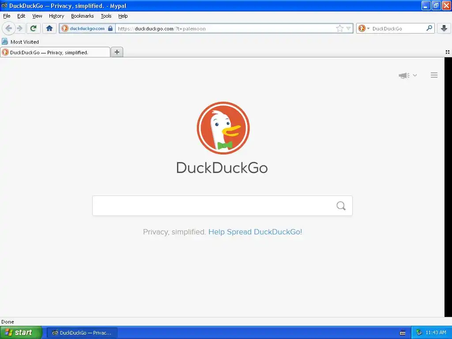Click the tab groups grid icon
Viewport: 452px width, 339px height.
[x=448, y=52]
